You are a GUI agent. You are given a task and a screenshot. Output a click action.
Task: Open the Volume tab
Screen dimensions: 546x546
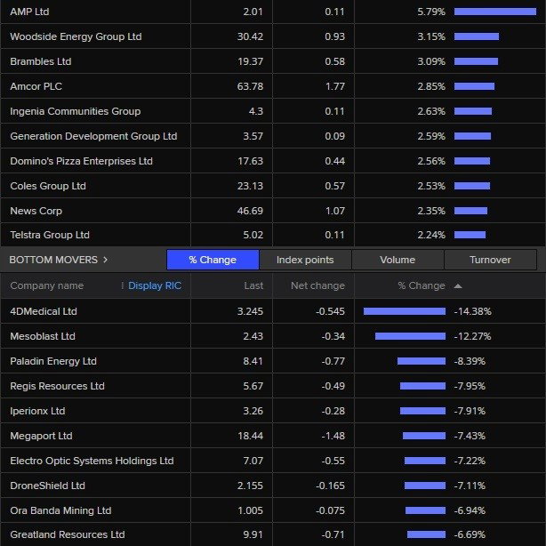click(397, 260)
